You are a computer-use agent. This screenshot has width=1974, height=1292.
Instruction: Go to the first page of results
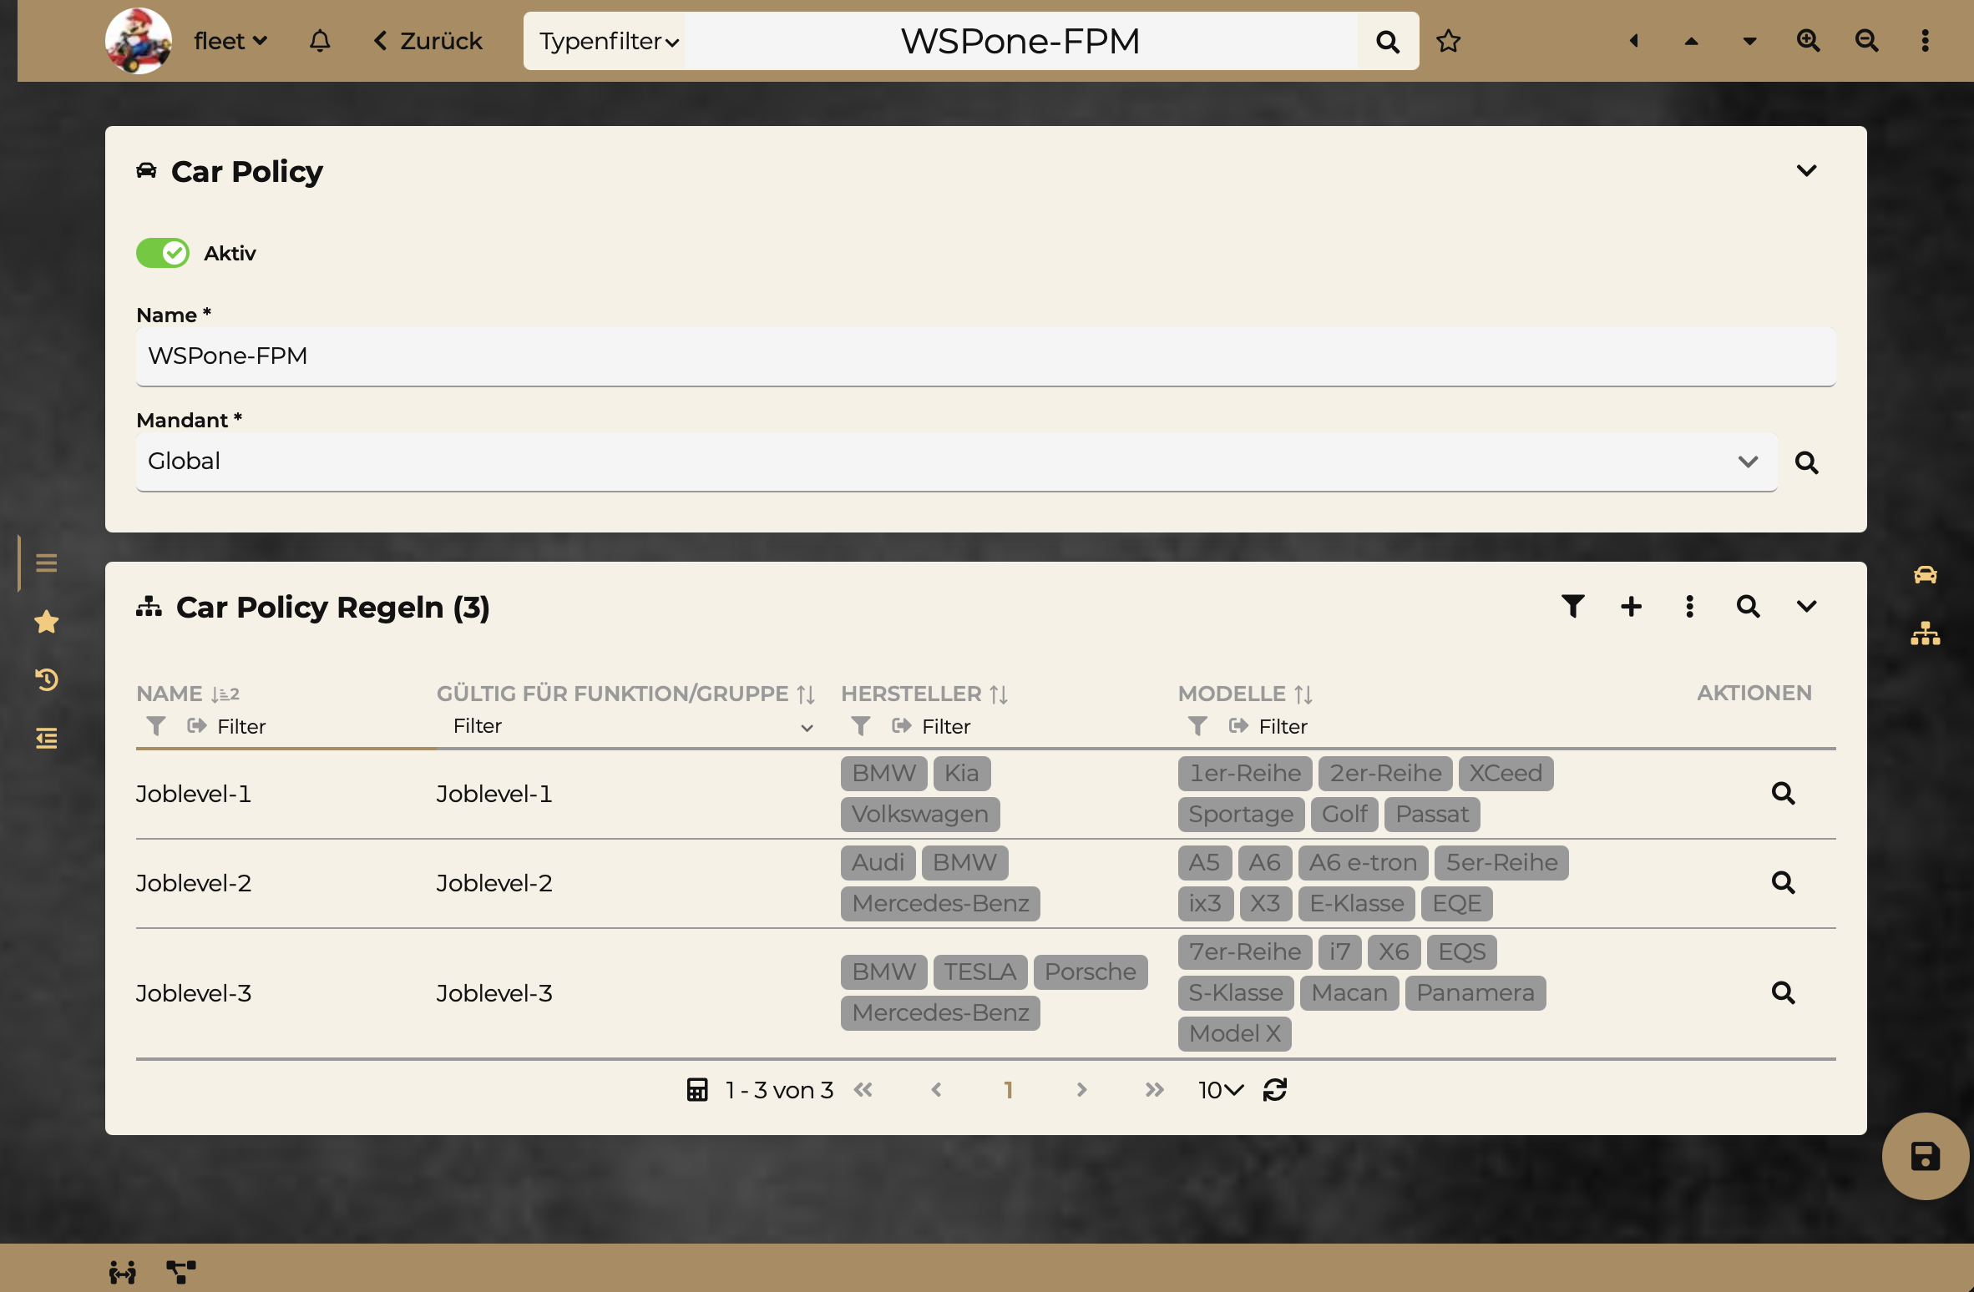[x=863, y=1089]
